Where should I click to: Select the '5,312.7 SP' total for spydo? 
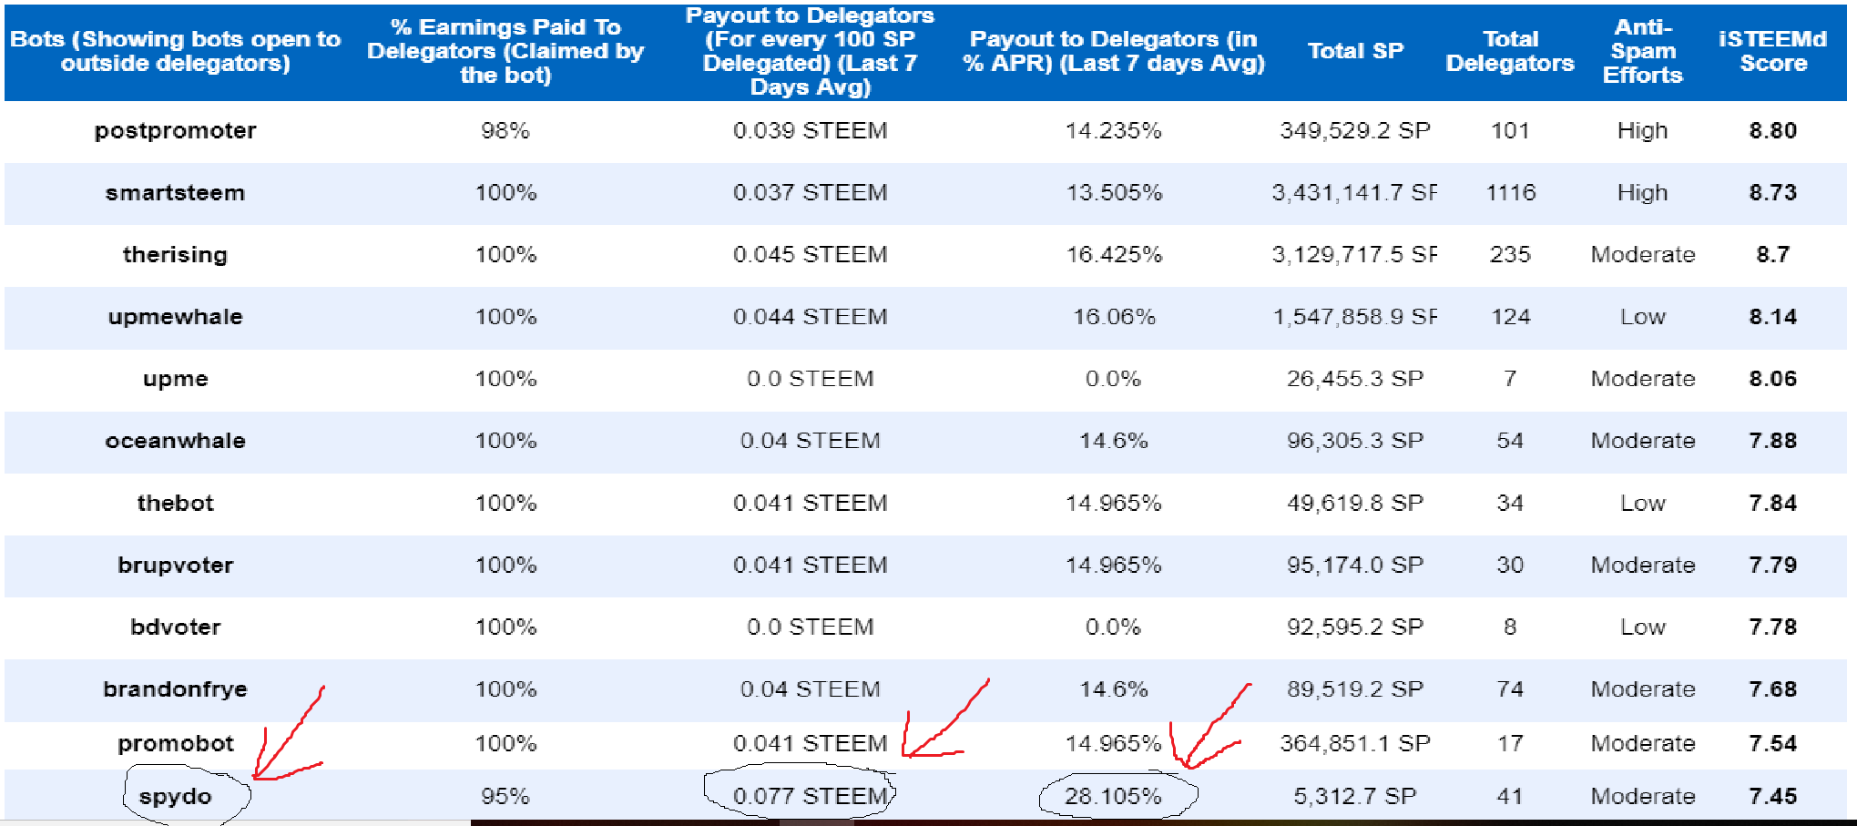point(1355,797)
